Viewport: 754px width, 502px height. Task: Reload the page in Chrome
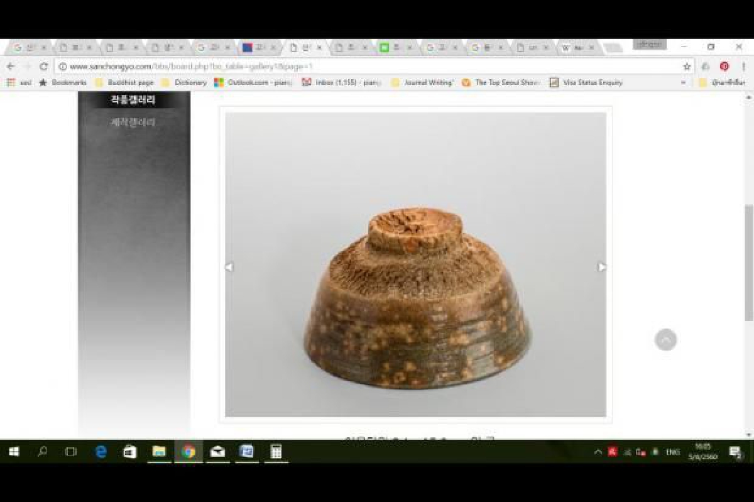tap(43, 67)
